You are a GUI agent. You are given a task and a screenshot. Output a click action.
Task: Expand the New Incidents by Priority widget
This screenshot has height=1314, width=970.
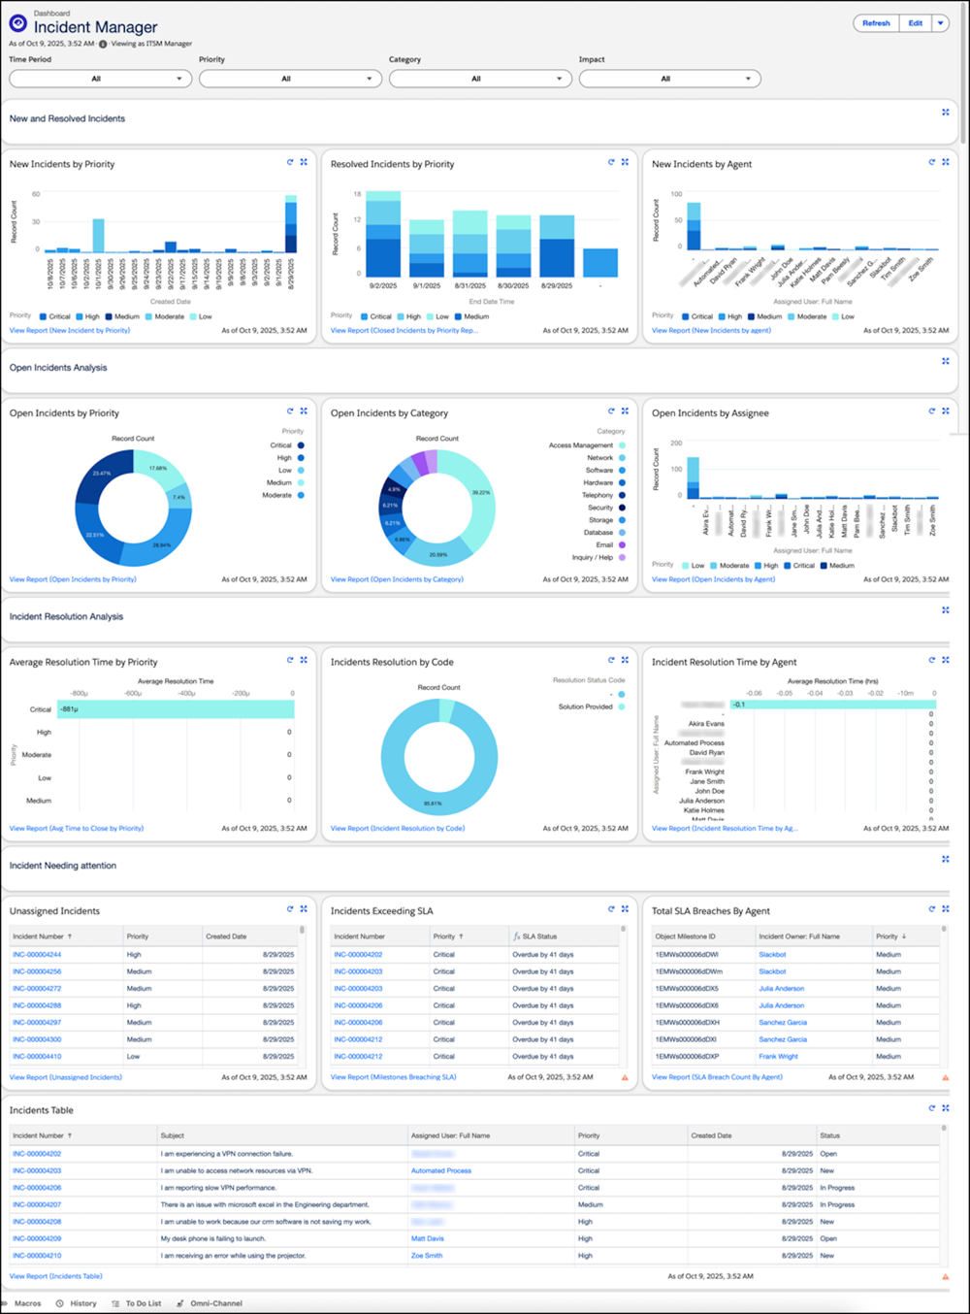(x=304, y=162)
